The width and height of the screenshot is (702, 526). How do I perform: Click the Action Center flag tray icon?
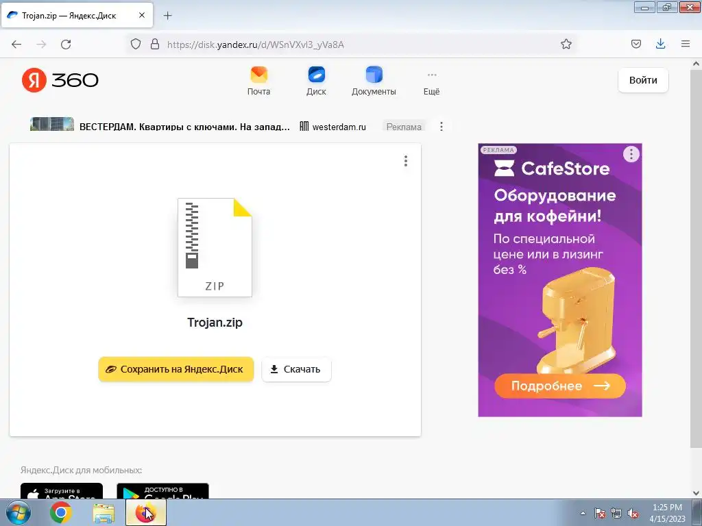click(600, 513)
